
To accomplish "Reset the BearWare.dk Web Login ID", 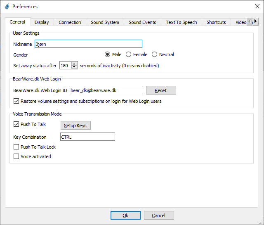I will pyautogui.click(x=161, y=90).
